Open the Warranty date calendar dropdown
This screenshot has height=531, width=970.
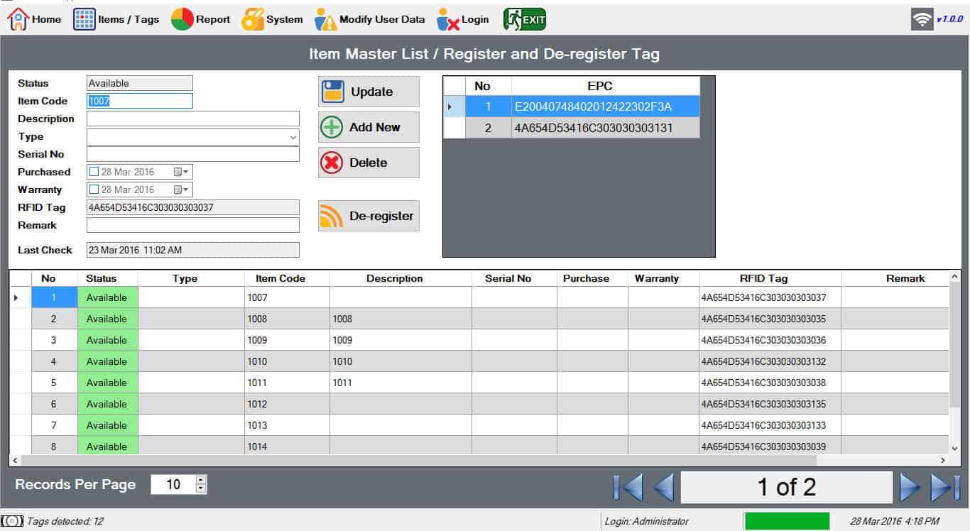pyautogui.click(x=182, y=190)
